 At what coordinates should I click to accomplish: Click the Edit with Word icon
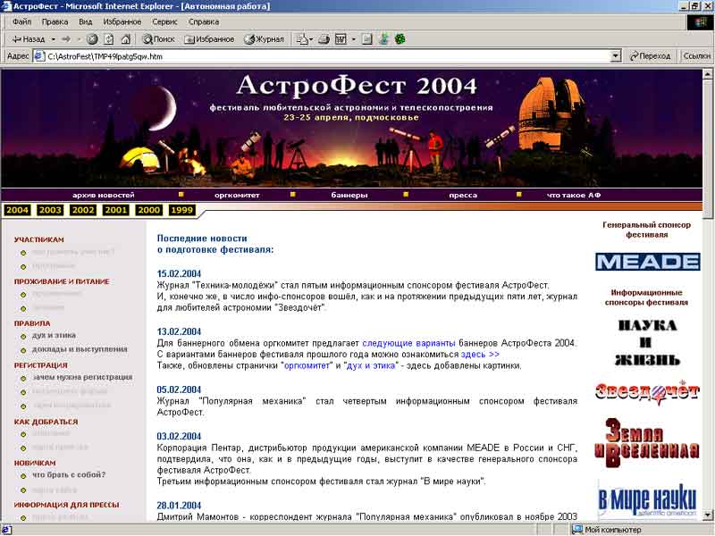click(341, 39)
